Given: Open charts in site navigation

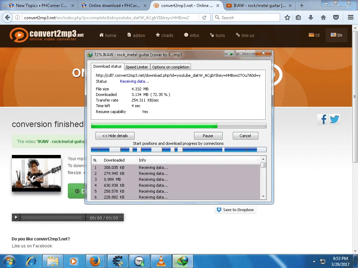Looking at the screenshot, I should click(x=164, y=35).
